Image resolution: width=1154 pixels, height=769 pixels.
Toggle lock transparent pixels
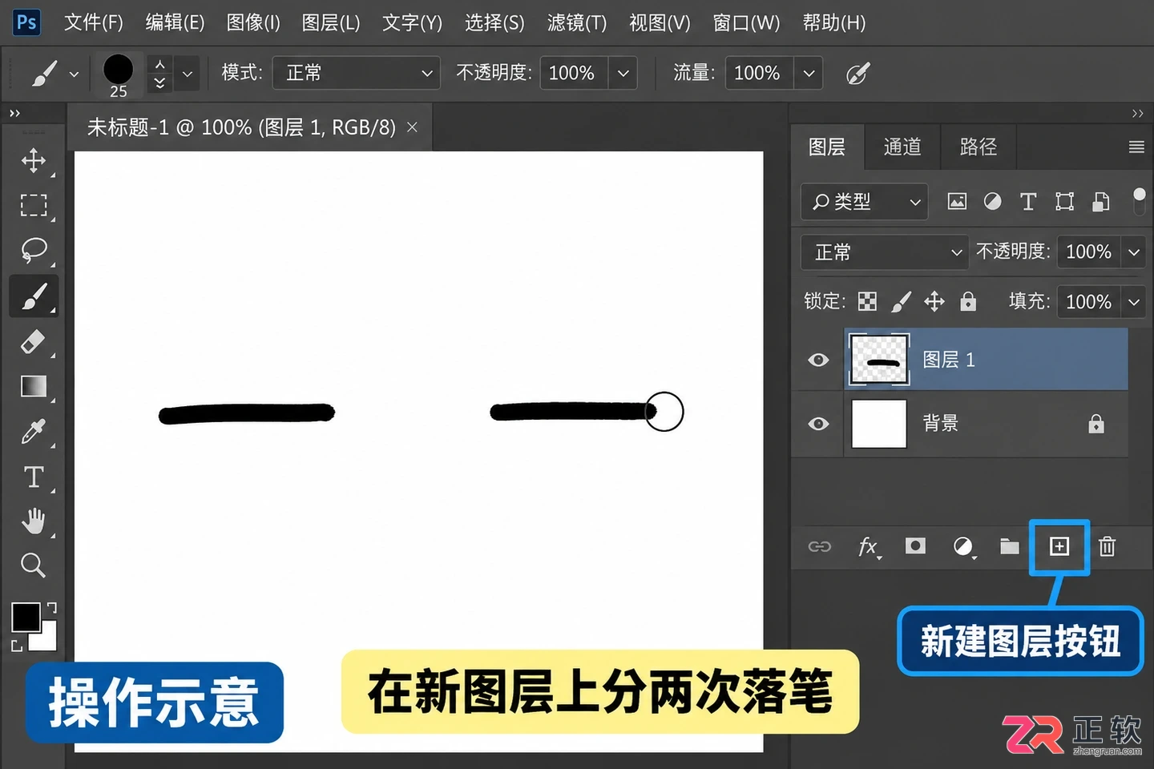pyautogui.click(x=867, y=301)
